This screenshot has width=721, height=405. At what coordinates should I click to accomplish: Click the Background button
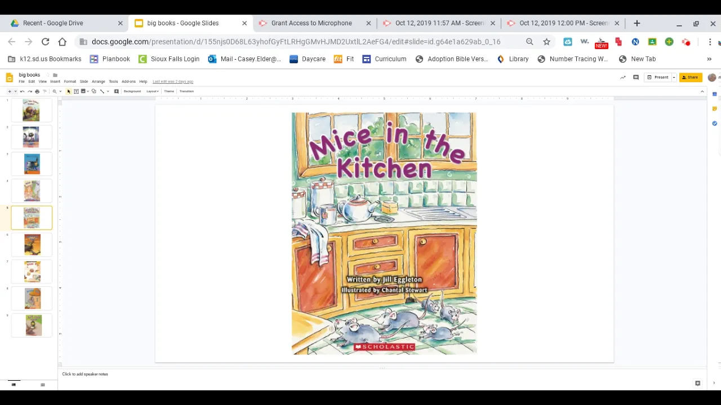[132, 91]
